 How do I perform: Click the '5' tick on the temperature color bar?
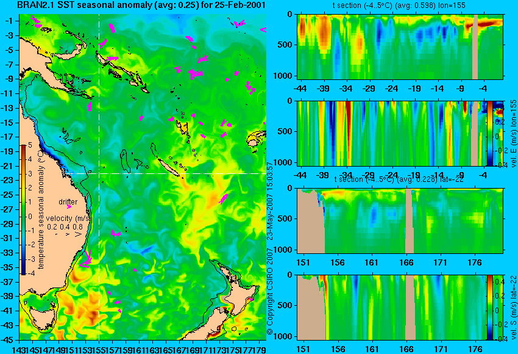pos(30,145)
